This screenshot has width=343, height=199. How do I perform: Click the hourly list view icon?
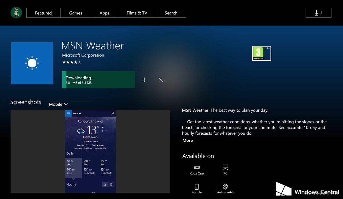(x=111, y=184)
